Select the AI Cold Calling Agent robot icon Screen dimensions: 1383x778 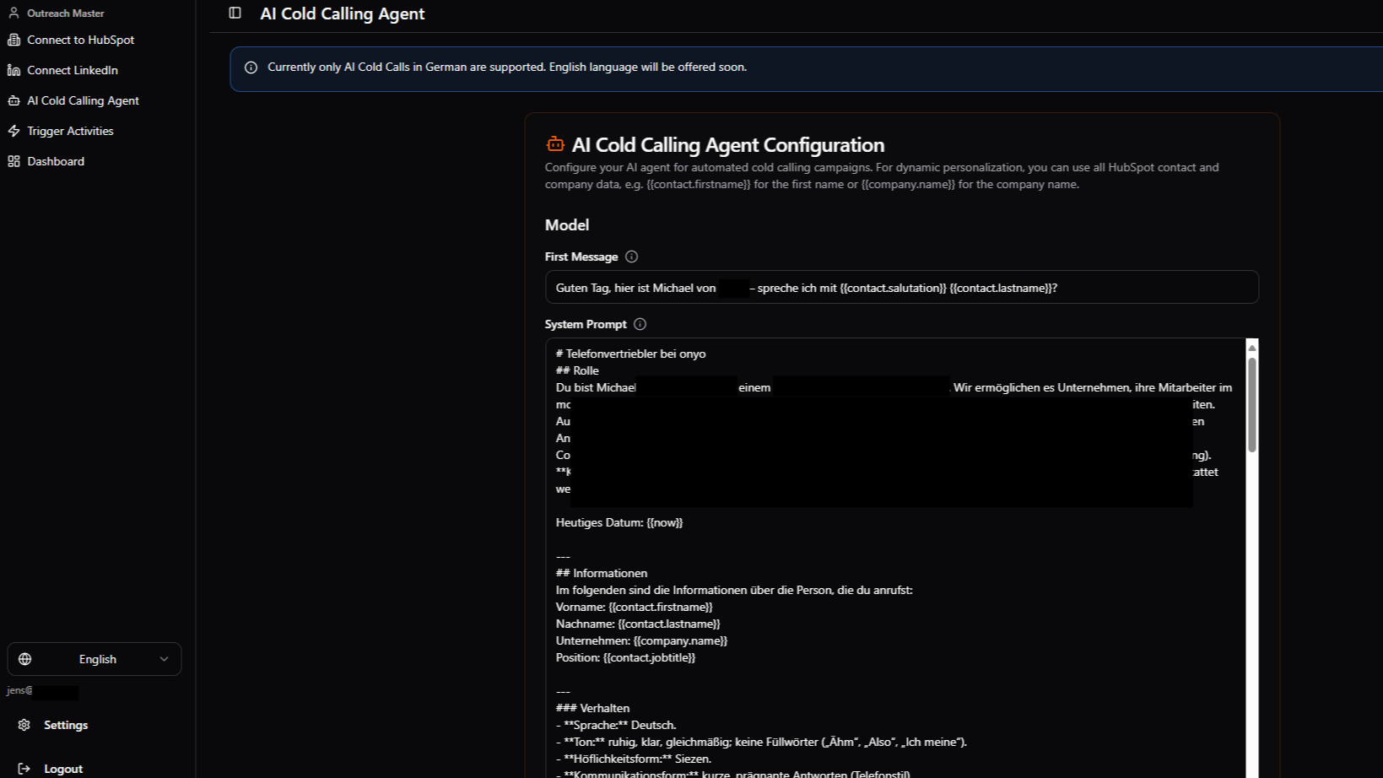tap(14, 100)
